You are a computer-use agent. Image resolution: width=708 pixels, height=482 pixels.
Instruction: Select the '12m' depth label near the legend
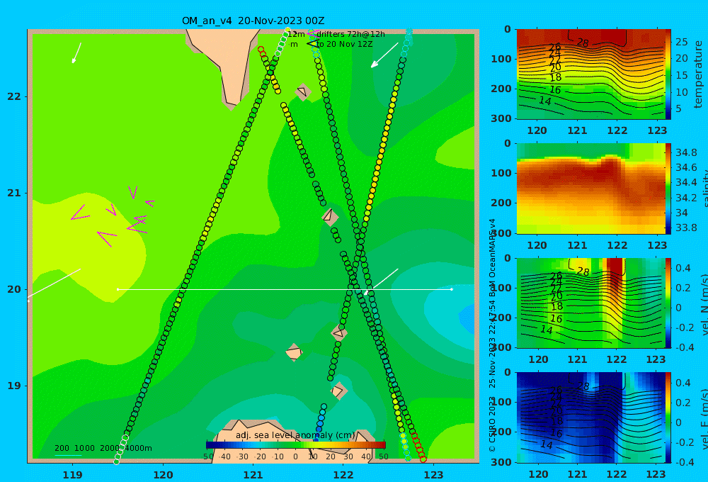[x=296, y=34]
